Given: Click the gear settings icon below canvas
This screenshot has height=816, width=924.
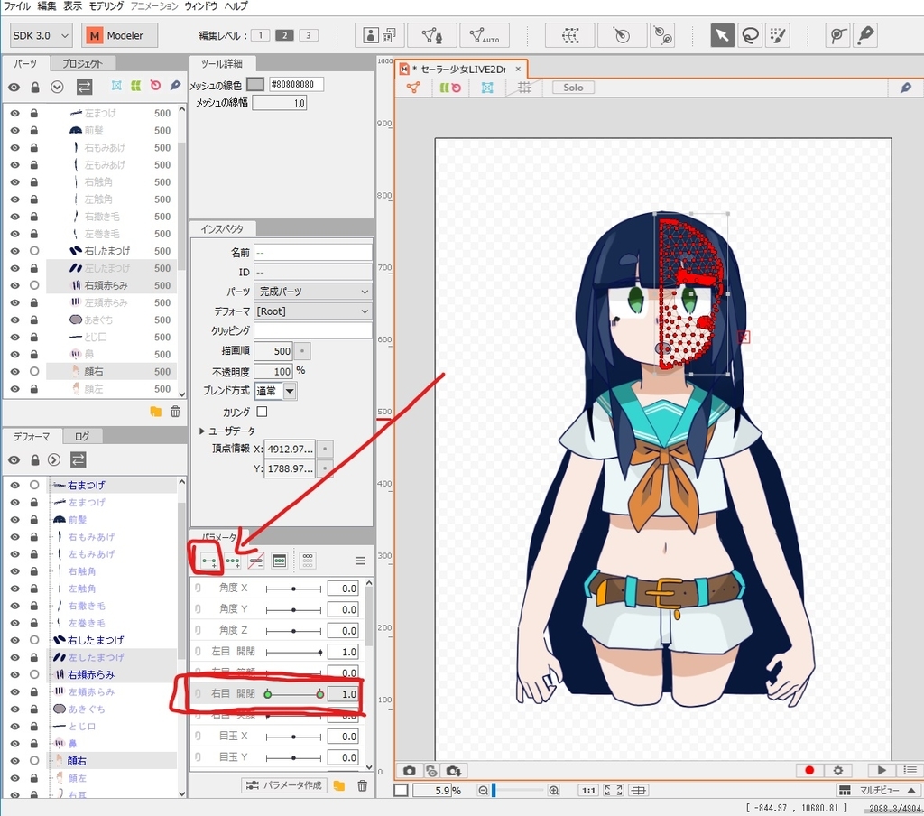Looking at the screenshot, I should [838, 771].
